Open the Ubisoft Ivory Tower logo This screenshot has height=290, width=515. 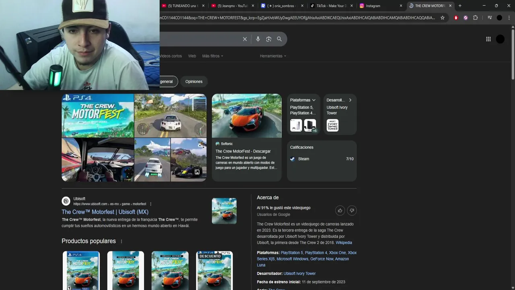332,125
